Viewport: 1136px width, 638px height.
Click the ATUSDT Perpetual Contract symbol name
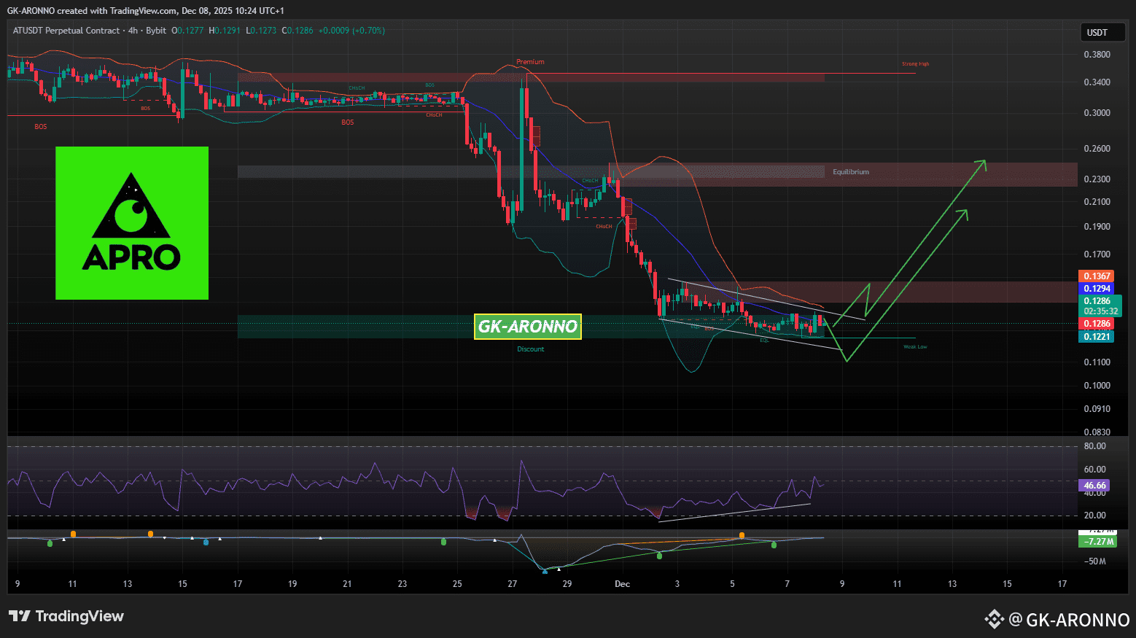tap(66, 31)
